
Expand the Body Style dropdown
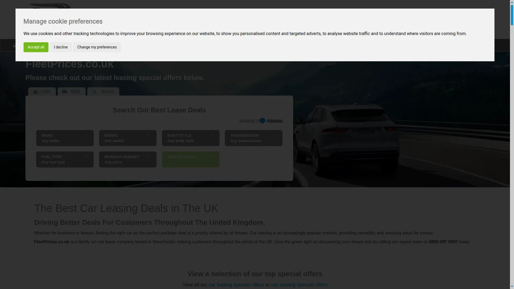coord(191,138)
